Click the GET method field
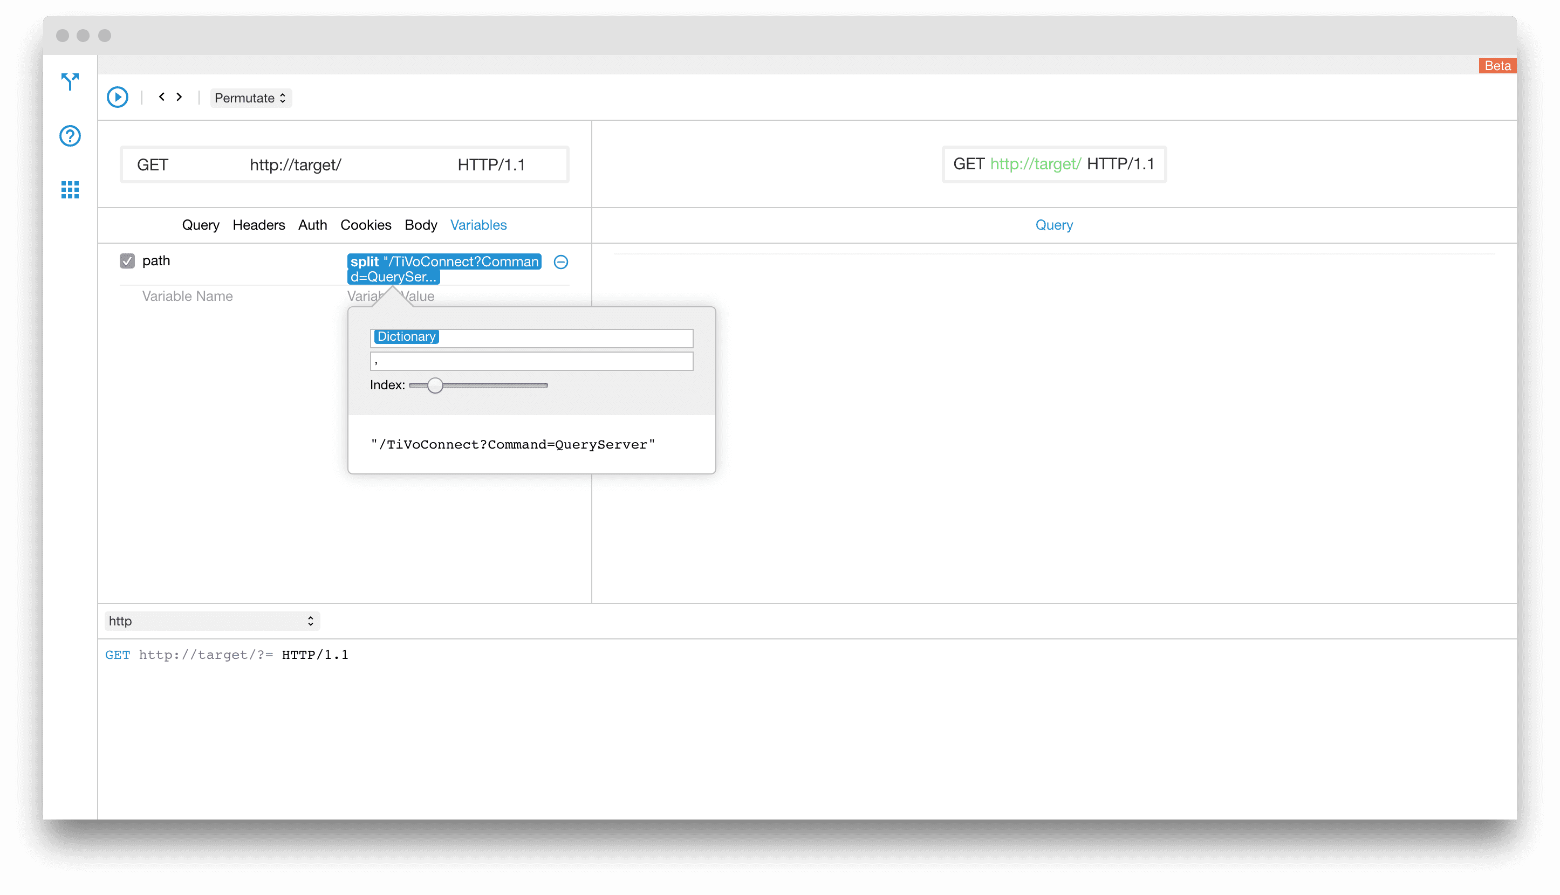 153,165
